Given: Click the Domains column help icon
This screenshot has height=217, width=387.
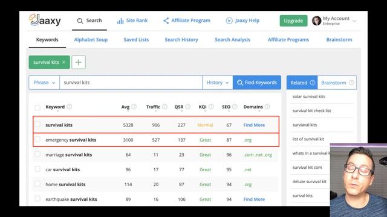Looking at the screenshot, I should (267, 107).
